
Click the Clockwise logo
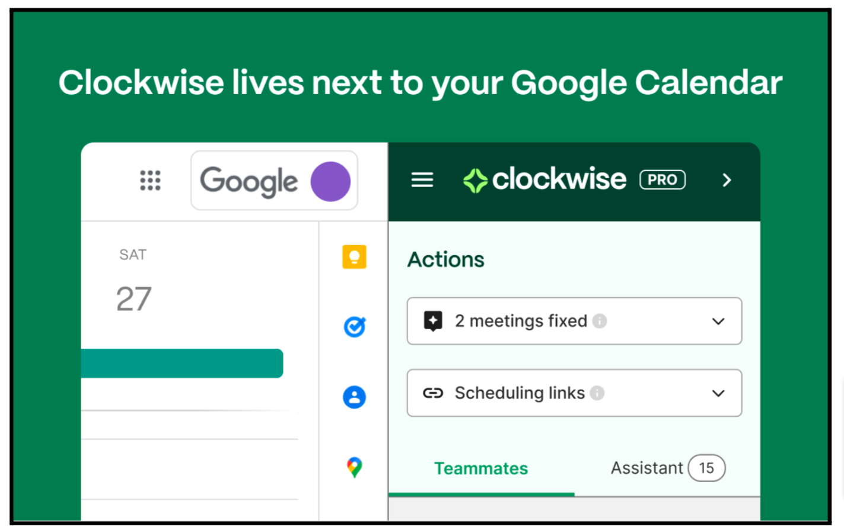coord(544,179)
